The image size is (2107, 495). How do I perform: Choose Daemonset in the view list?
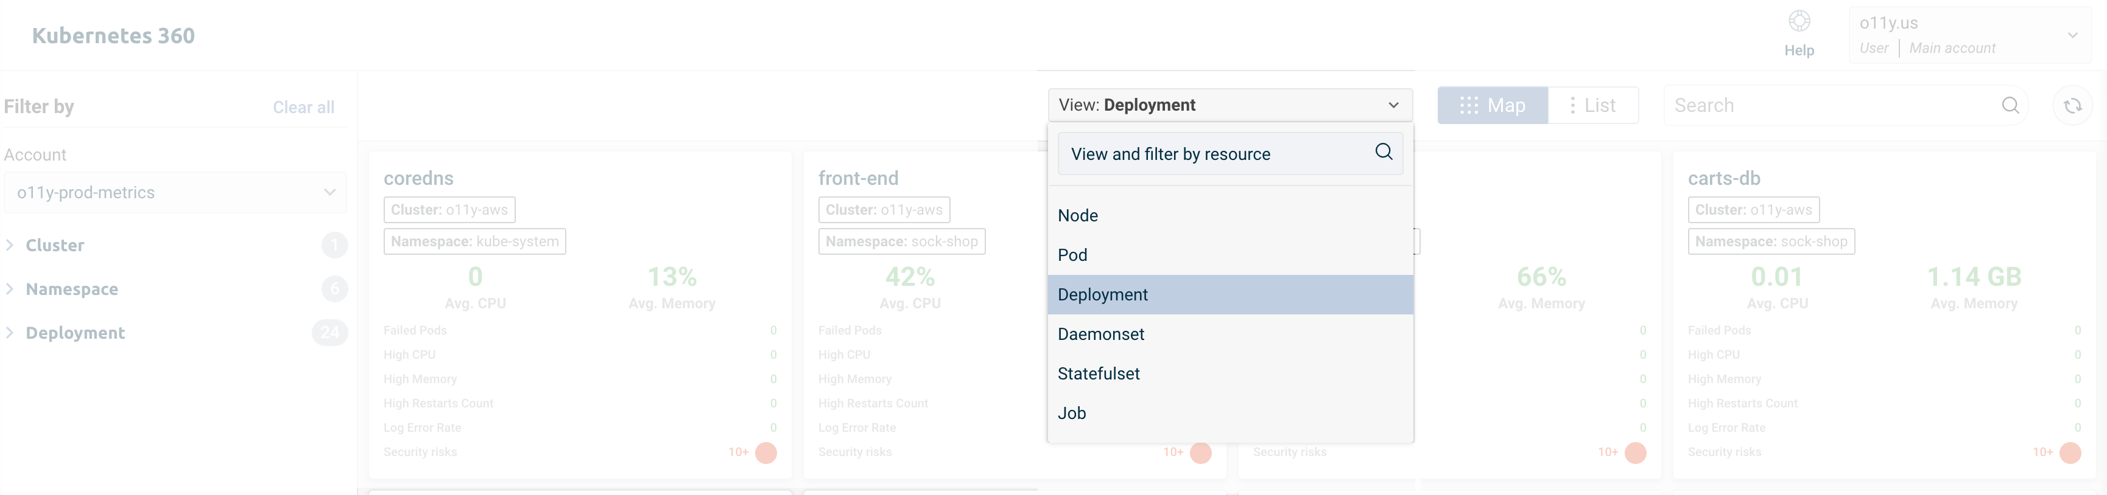(x=1230, y=334)
